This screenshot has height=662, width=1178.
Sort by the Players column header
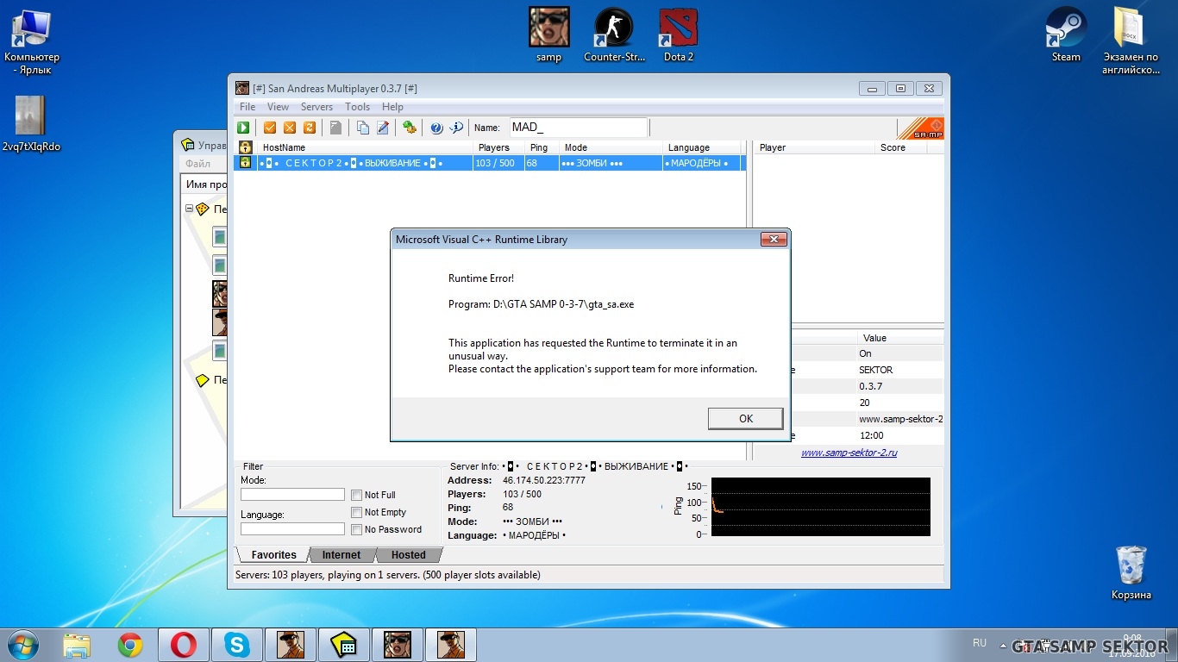pyautogui.click(x=498, y=147)
